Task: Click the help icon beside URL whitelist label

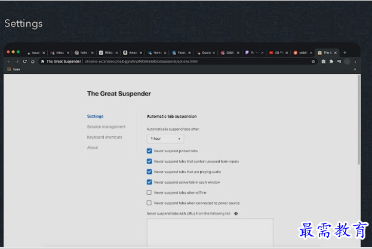Action: tap(236, 213)
